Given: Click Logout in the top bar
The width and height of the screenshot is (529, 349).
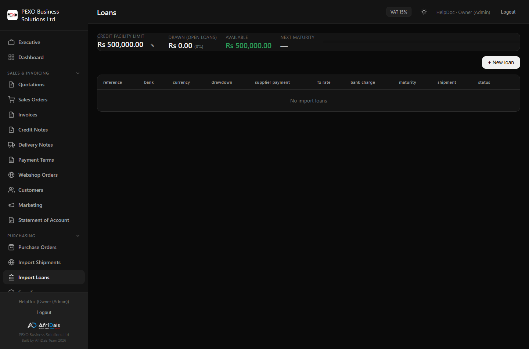Looking at the screenshot, I should (508, 12).
